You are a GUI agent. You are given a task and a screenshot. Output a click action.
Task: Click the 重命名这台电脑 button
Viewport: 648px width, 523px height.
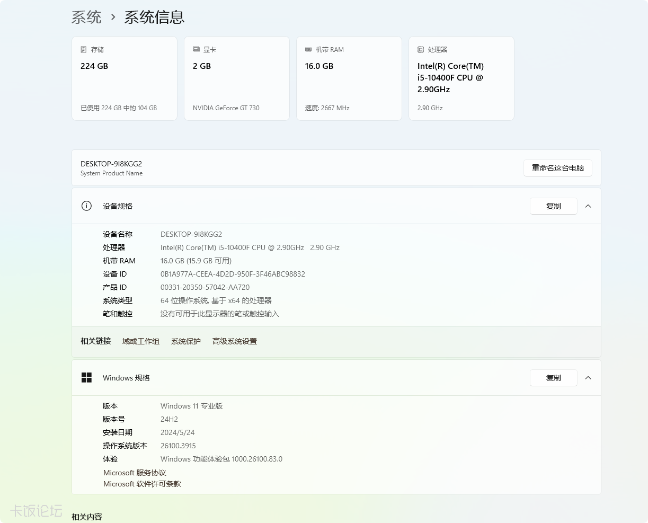point(558,168)
